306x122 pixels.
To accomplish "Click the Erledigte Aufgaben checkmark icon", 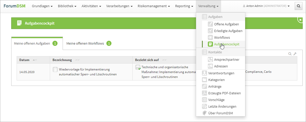I will coord(210,31).
